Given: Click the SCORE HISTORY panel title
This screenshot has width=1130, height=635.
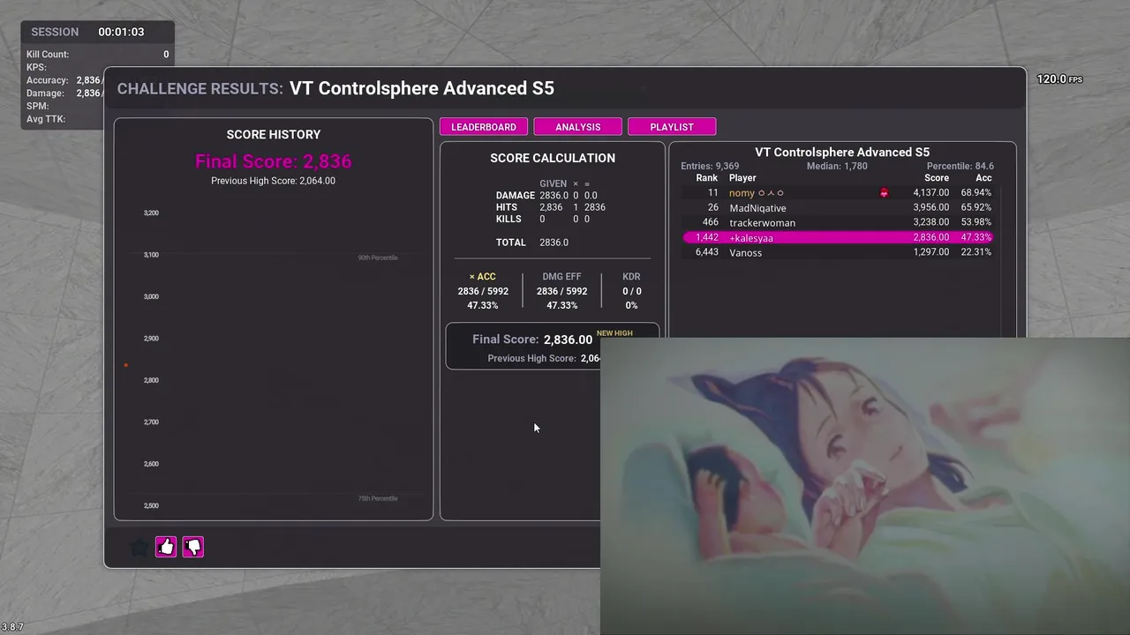Looking at the screenshot, I should coord(274,134).
